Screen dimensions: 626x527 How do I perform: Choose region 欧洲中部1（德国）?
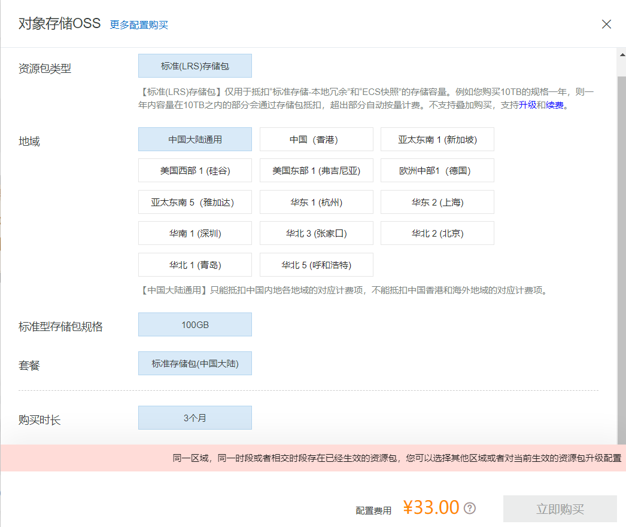437,171
